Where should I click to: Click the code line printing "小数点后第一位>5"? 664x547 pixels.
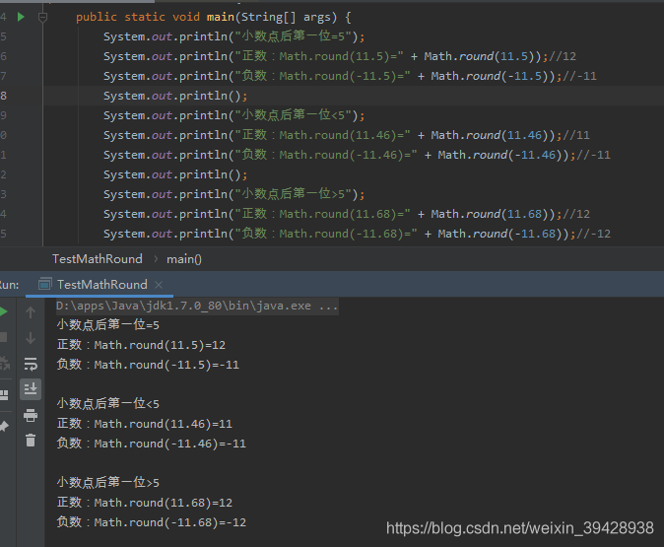(x=233, y=194)
